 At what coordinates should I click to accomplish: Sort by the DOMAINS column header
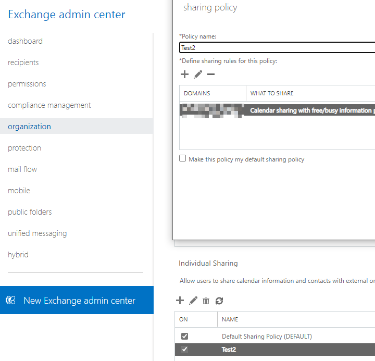(213, 93)
